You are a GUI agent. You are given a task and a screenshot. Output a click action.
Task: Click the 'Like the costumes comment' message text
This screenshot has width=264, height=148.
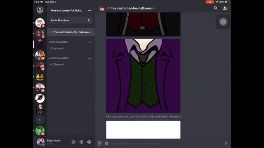tap(144, 116)
